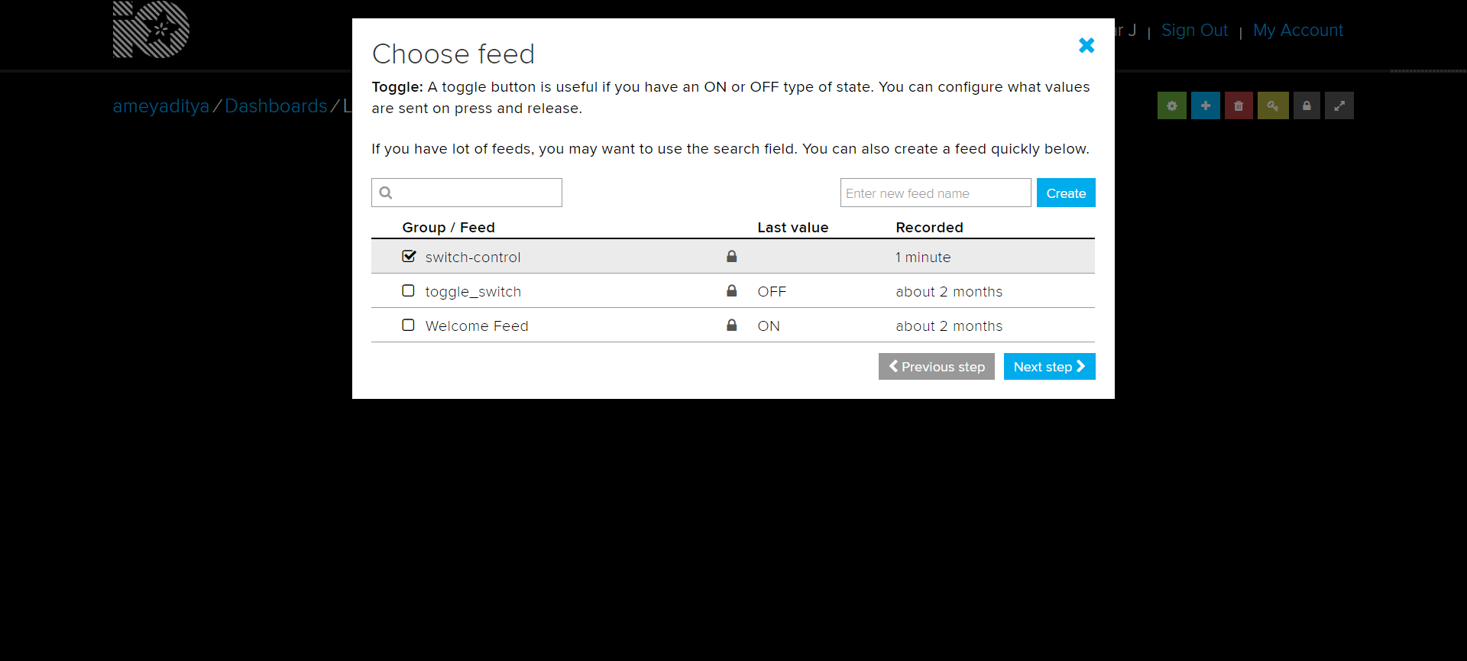Check the Welcome Feed checkbox
The width and height of the screenshot is (1467, 661).
408,325
